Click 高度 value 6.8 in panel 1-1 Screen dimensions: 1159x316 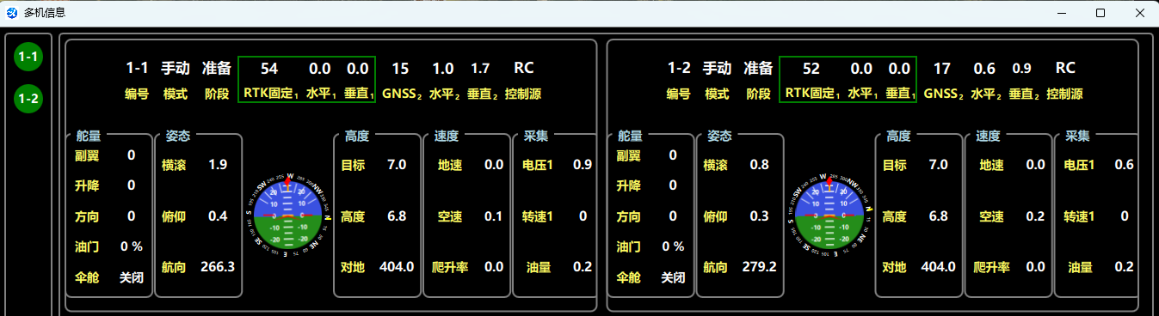[397, 216]
